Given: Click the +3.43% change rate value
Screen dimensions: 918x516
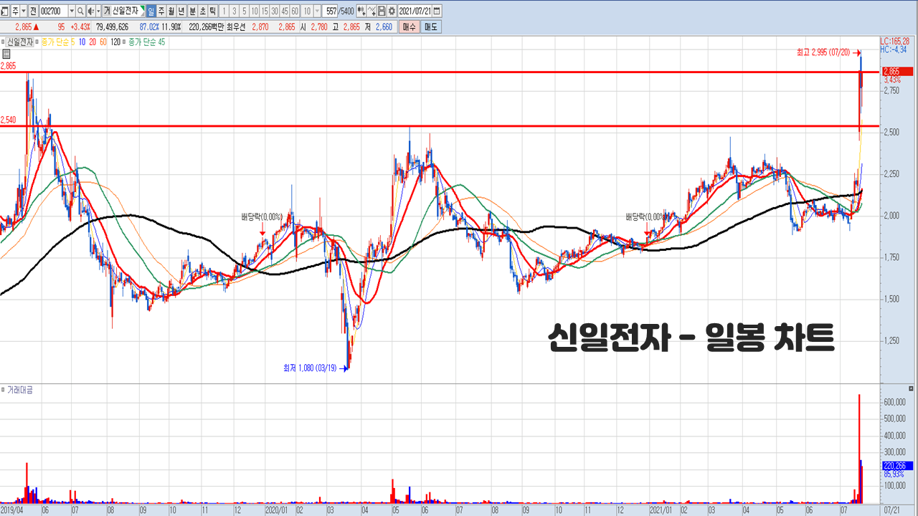Looking at the screenshot, I should pos(79,27).
